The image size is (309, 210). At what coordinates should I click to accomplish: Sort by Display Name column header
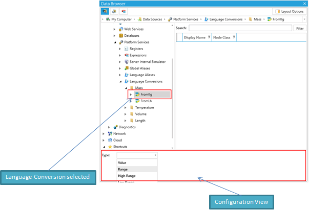(195, 37)
